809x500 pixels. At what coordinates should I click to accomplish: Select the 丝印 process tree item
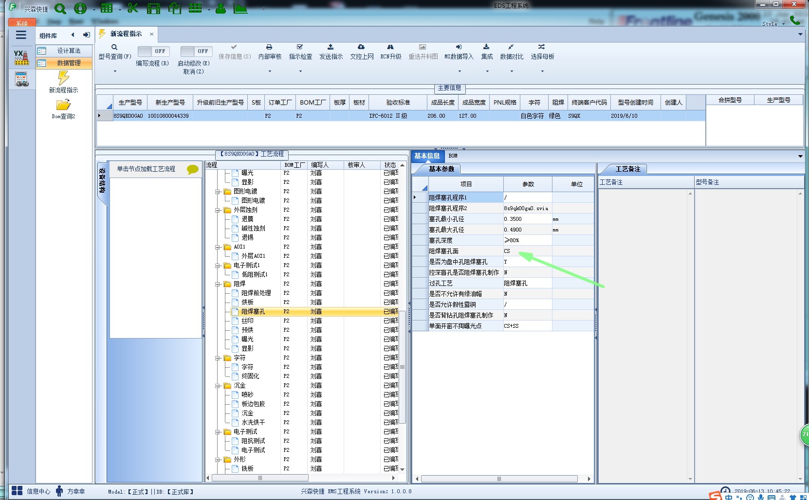[x=248, y=321]
